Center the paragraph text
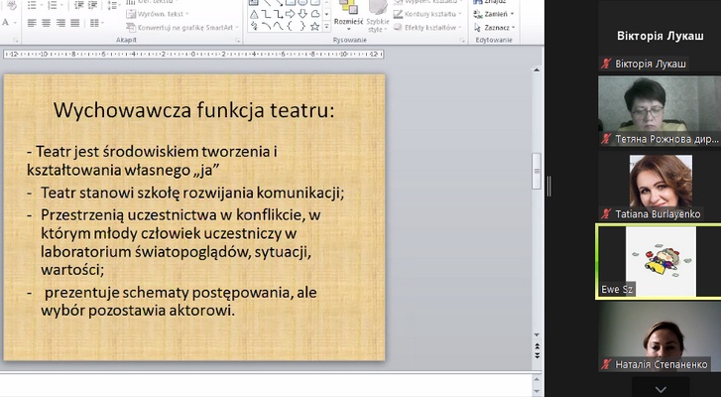Viewport: 721px width, 397px height. [x=47, y=22]
